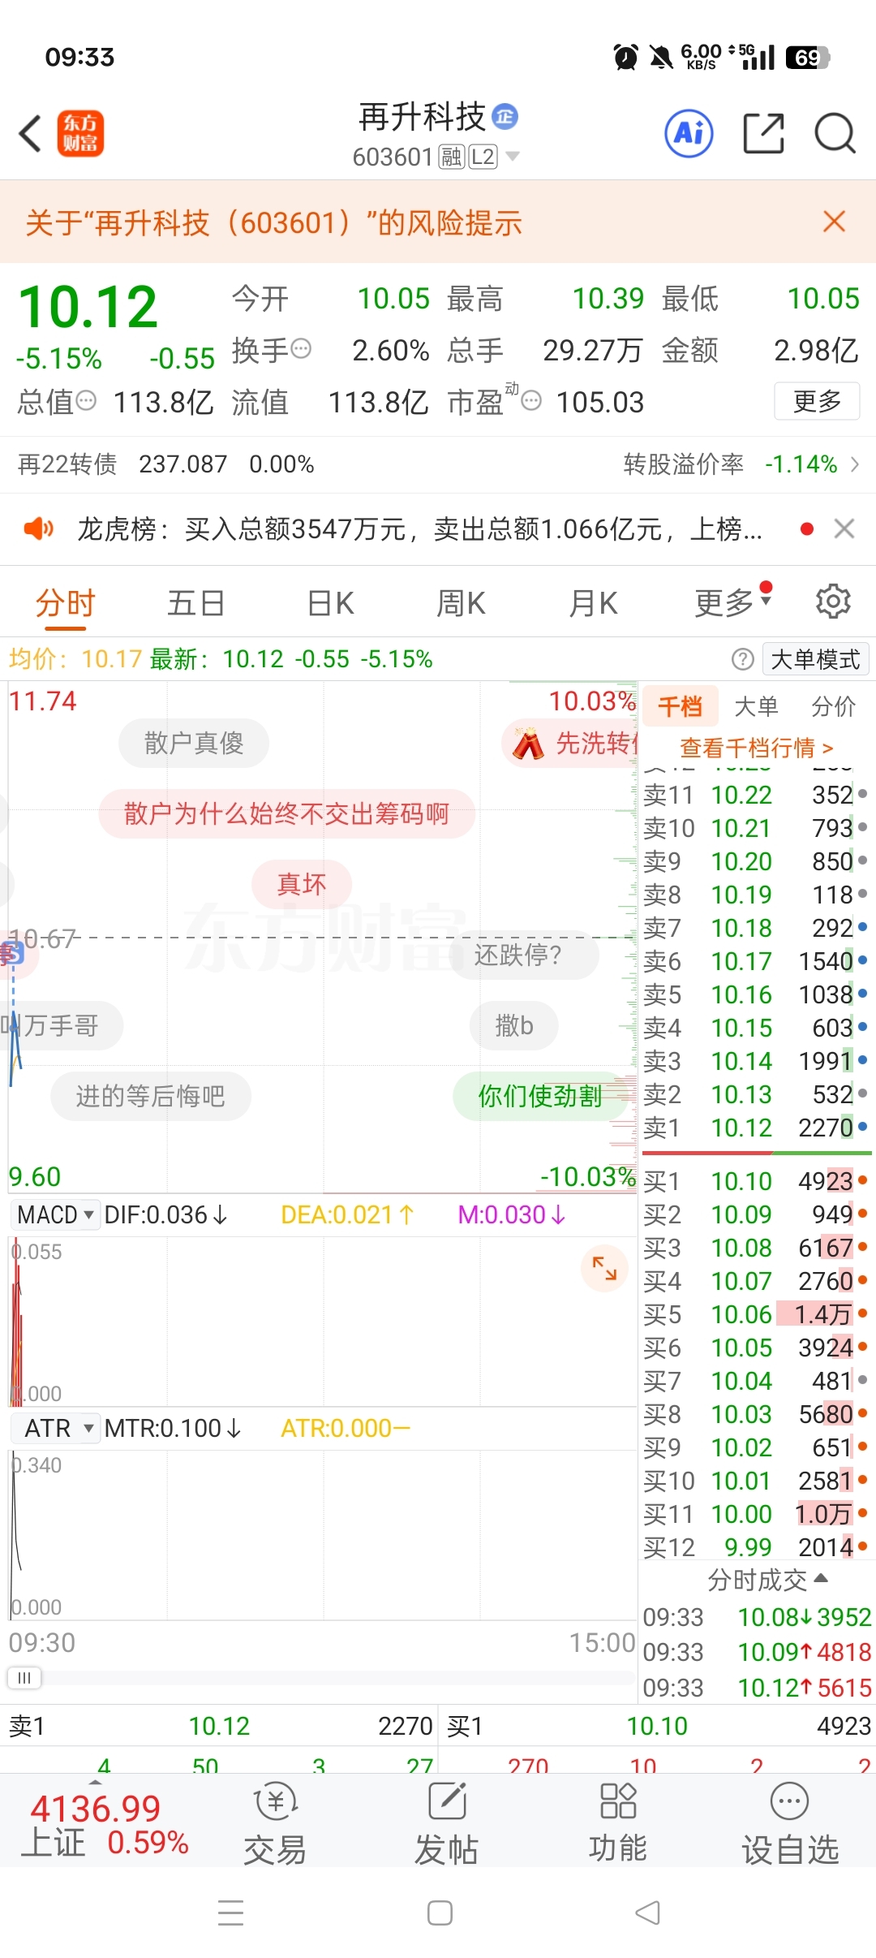Image resolution: width=876 pixels, height=1958 pixels.
Task: Open the 东方财富 home logo
Action: [80, 133]
